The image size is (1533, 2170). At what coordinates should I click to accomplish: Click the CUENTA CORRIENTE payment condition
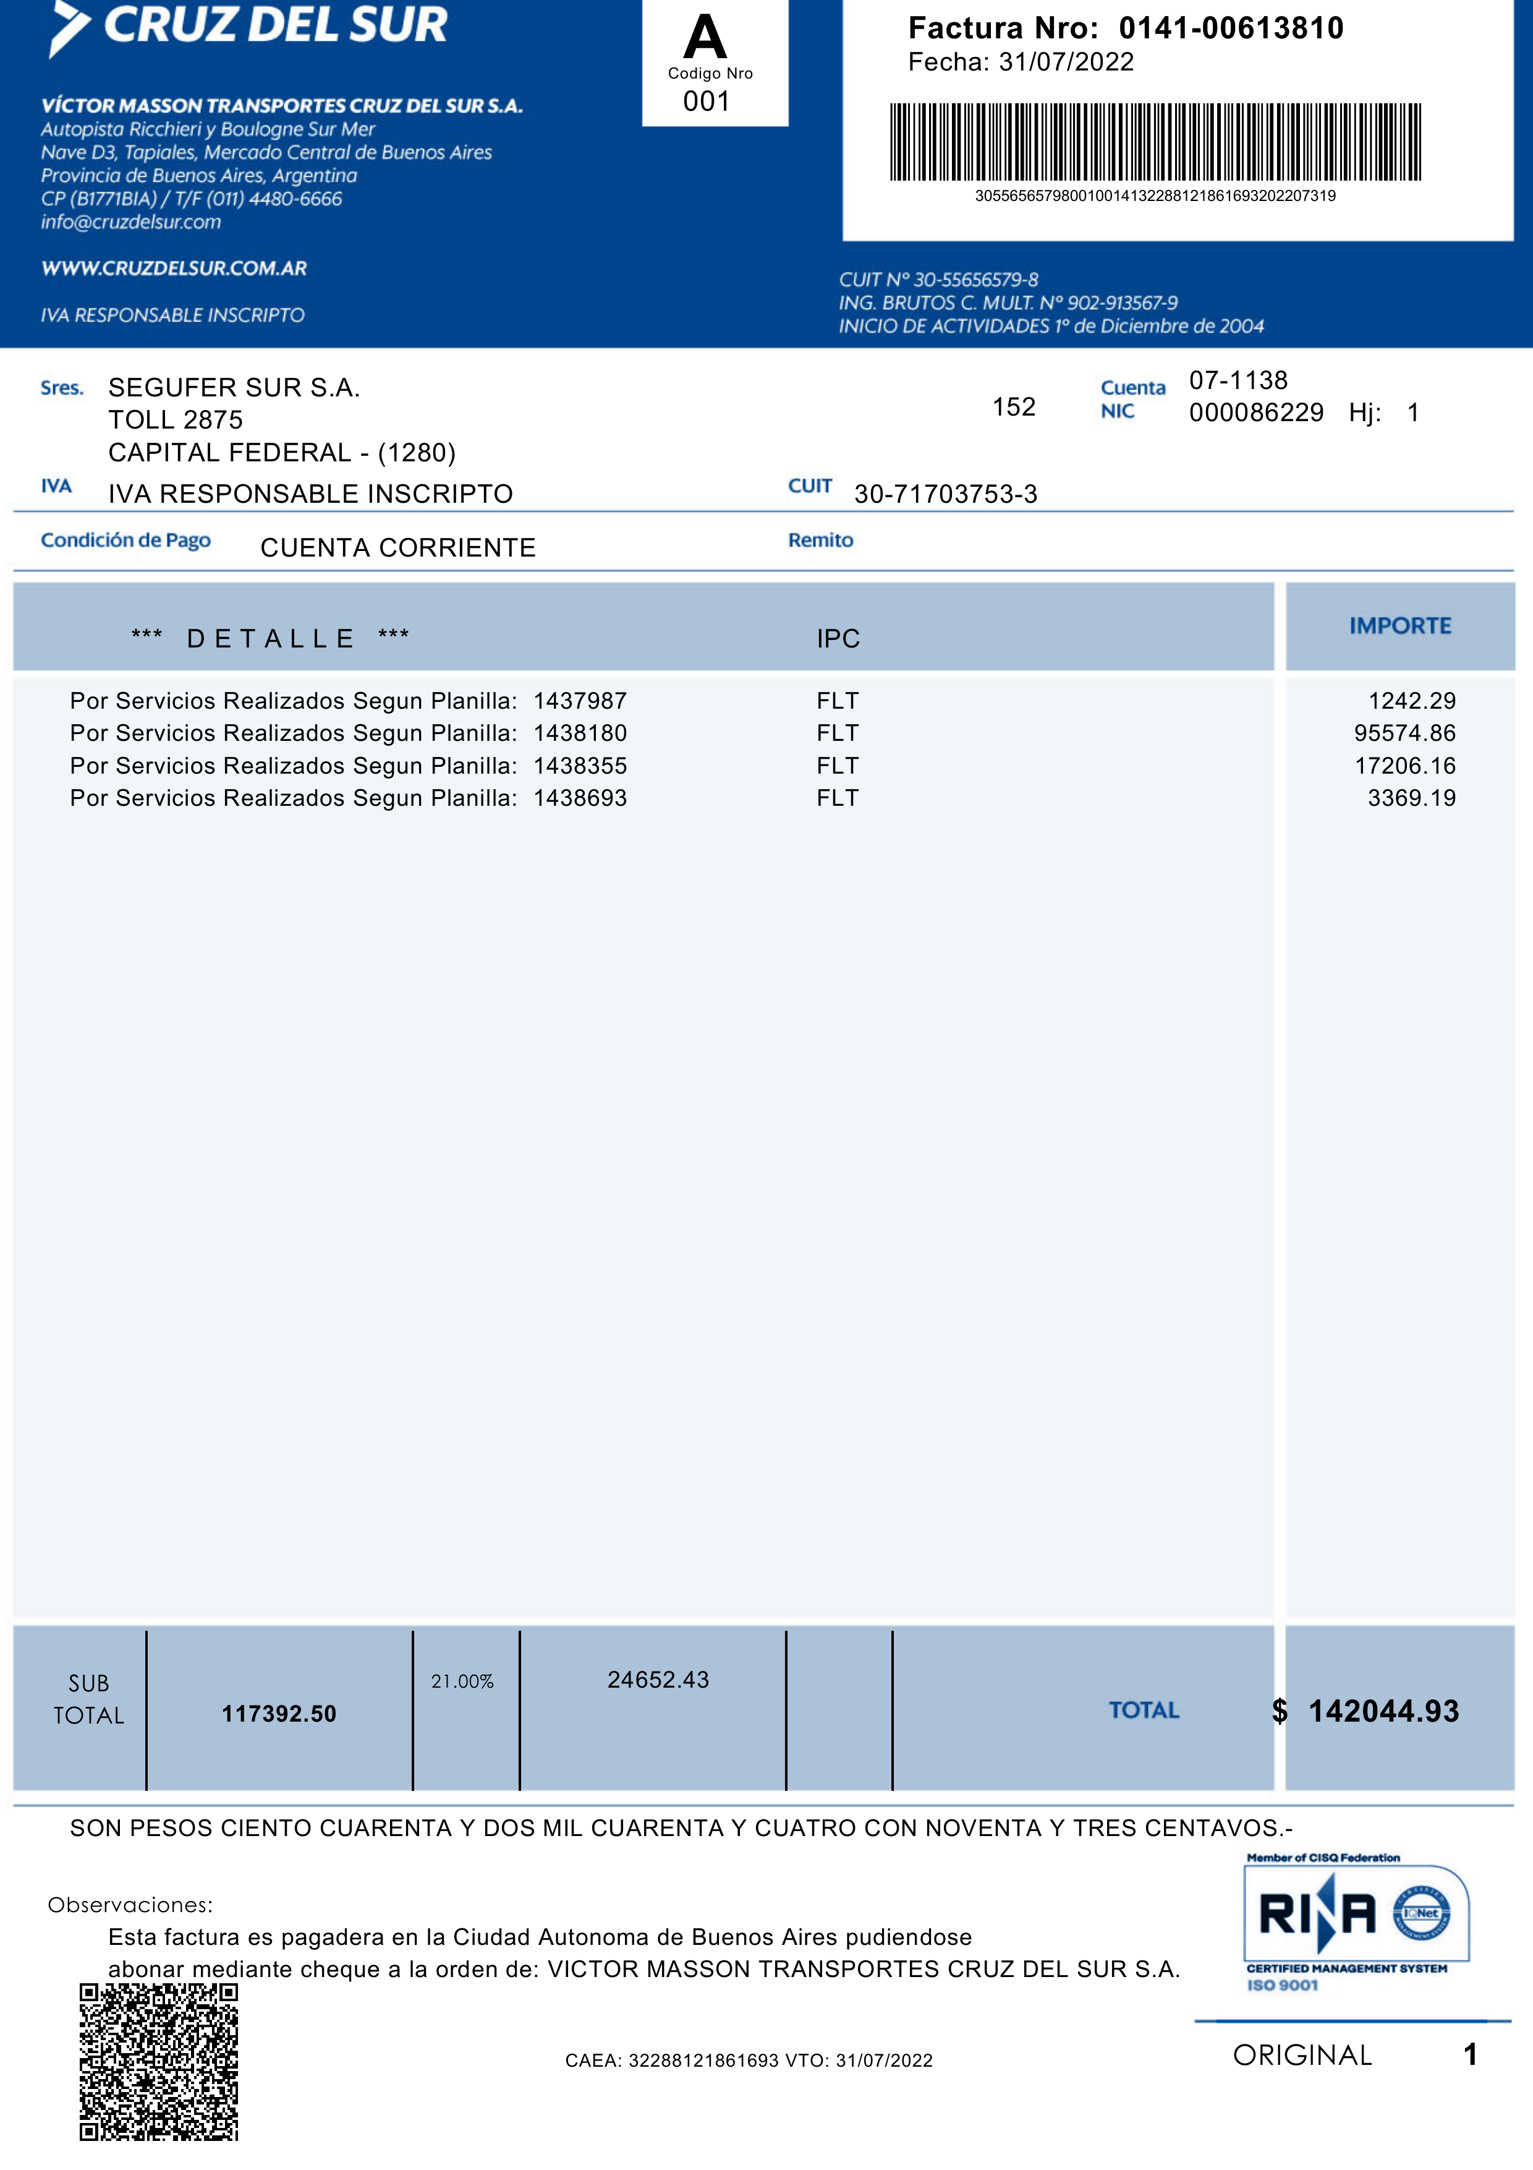397,548
